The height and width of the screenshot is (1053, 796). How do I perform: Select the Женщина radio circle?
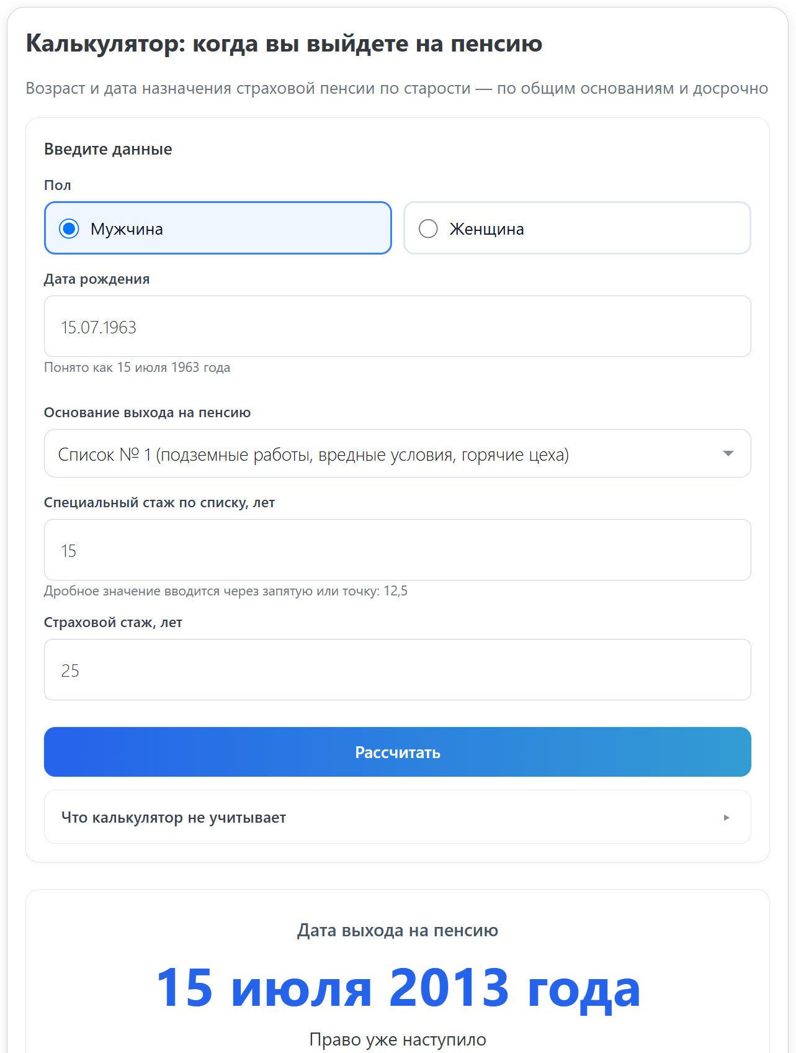coord(428,228)
